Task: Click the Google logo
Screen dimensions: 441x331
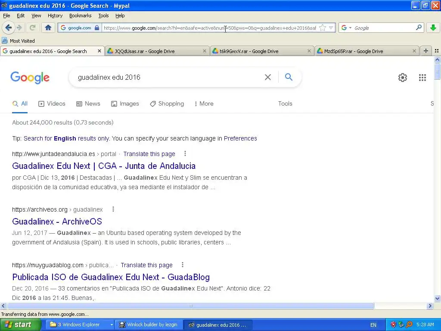Action: (x=30, y=78)
